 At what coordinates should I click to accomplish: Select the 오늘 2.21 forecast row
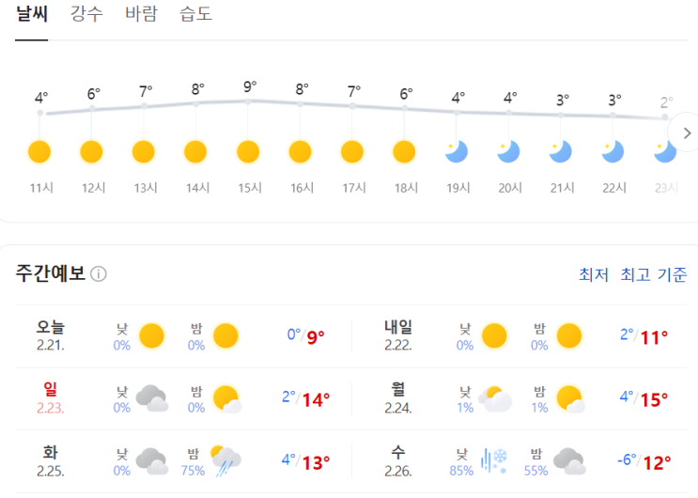(x=178, y=335)
